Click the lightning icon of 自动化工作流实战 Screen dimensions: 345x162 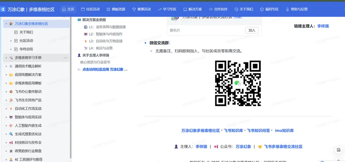[x=11, y=109]
